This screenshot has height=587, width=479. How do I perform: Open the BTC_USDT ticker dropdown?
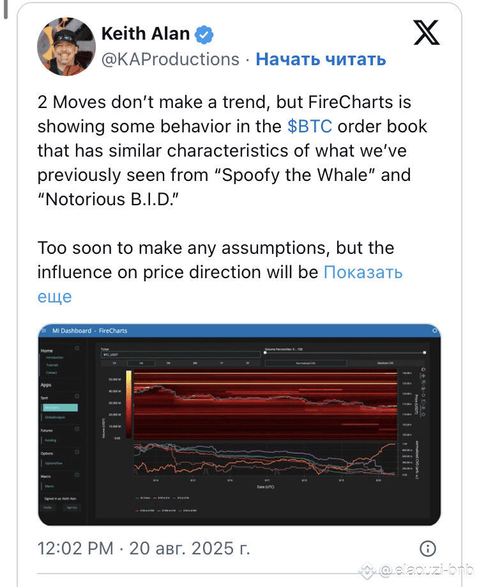180,354
